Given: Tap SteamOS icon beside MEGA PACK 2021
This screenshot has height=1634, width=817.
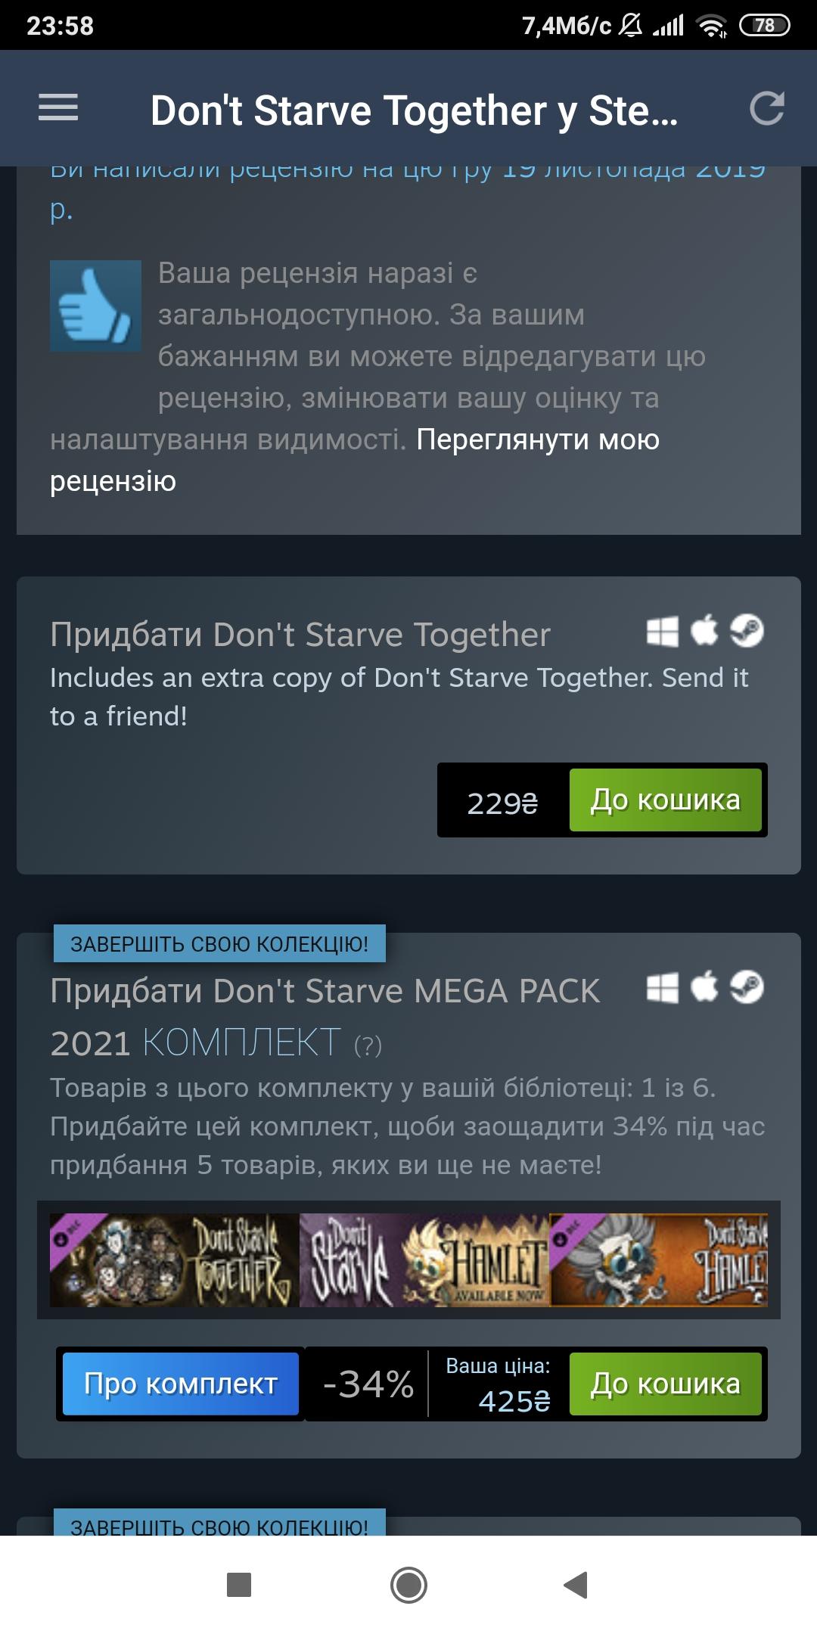Looking at the screenshot, I should point(747,987).
